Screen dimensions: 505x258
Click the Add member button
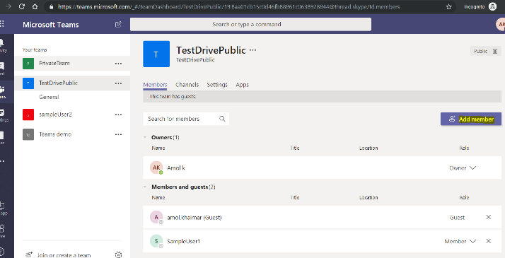coord(471,119)
